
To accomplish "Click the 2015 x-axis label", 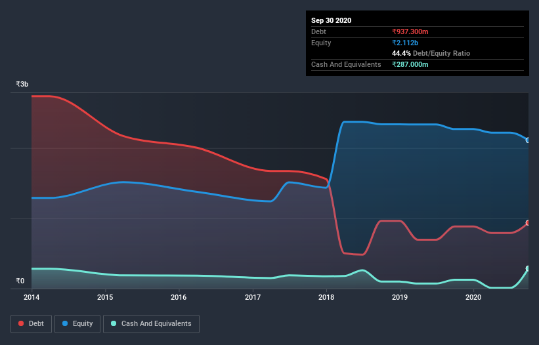I will 105,297.
